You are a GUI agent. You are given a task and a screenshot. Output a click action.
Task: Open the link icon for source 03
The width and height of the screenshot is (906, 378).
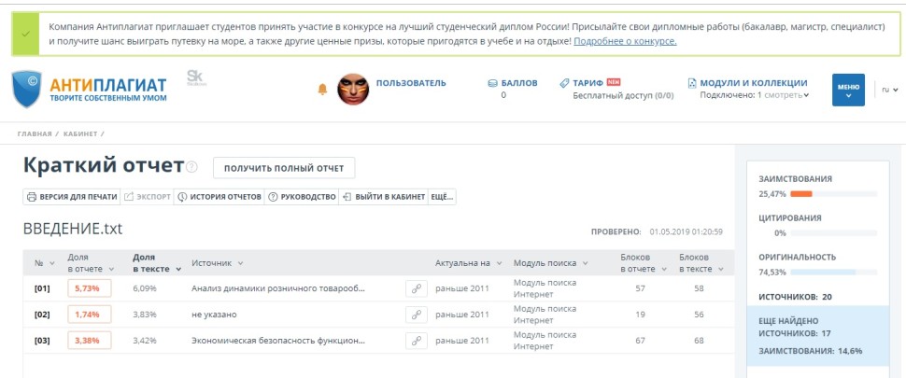(x=416, y=341)
